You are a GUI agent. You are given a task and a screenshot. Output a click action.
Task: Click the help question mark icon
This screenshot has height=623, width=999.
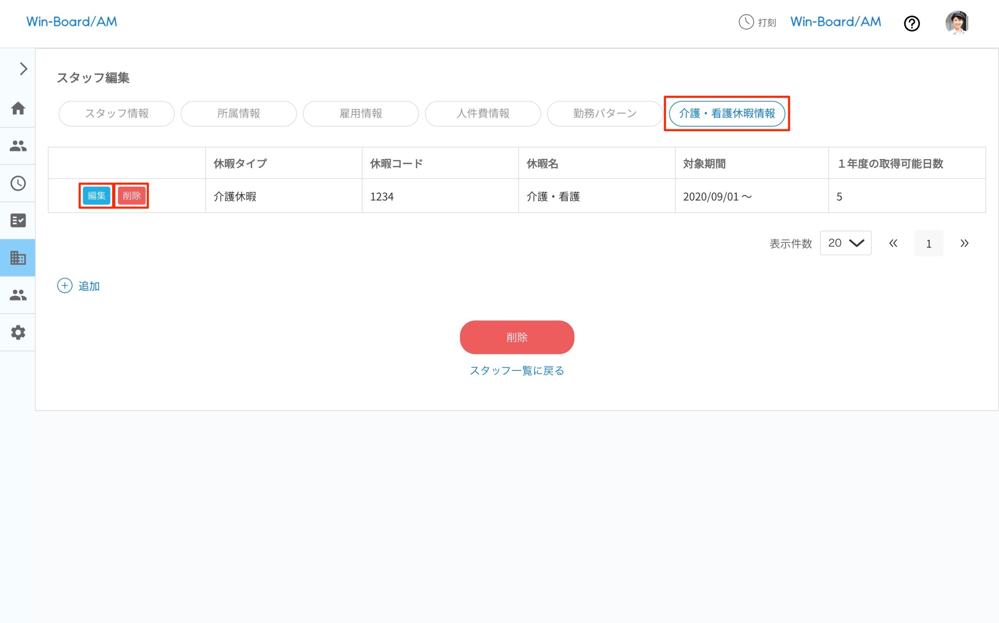point(912,23)
